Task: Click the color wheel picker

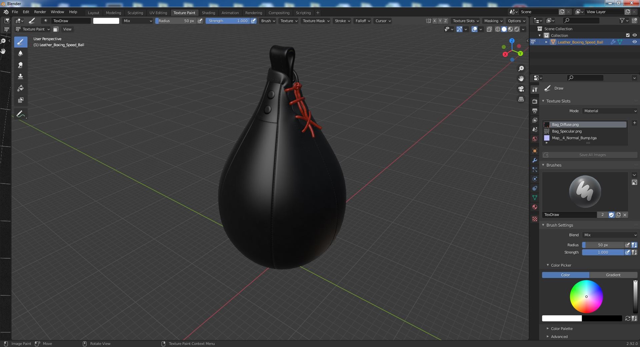Action: pyautogui.click(x=586, y=297)
